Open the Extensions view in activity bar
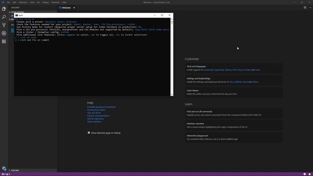Image resolution: width=313 pixels, height=176 pixels. coord(4,41)
